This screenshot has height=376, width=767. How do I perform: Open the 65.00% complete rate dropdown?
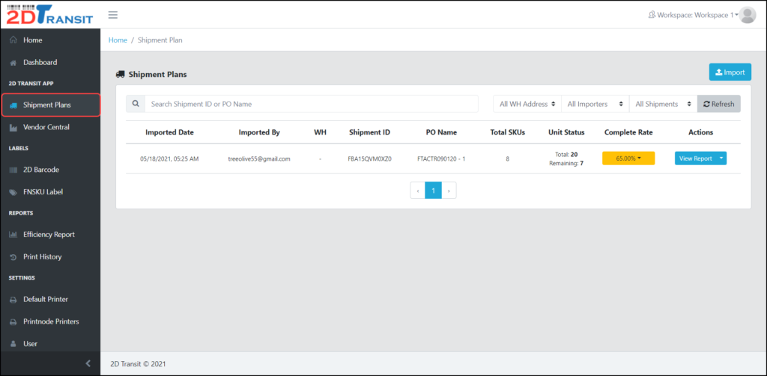pos(628,158)
